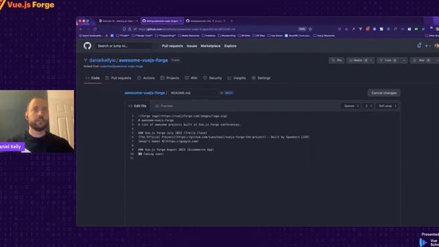The height and width of the screenshot is (247, 439).
Task: Click Issues in the top navigation
Action: click(192, 46)
